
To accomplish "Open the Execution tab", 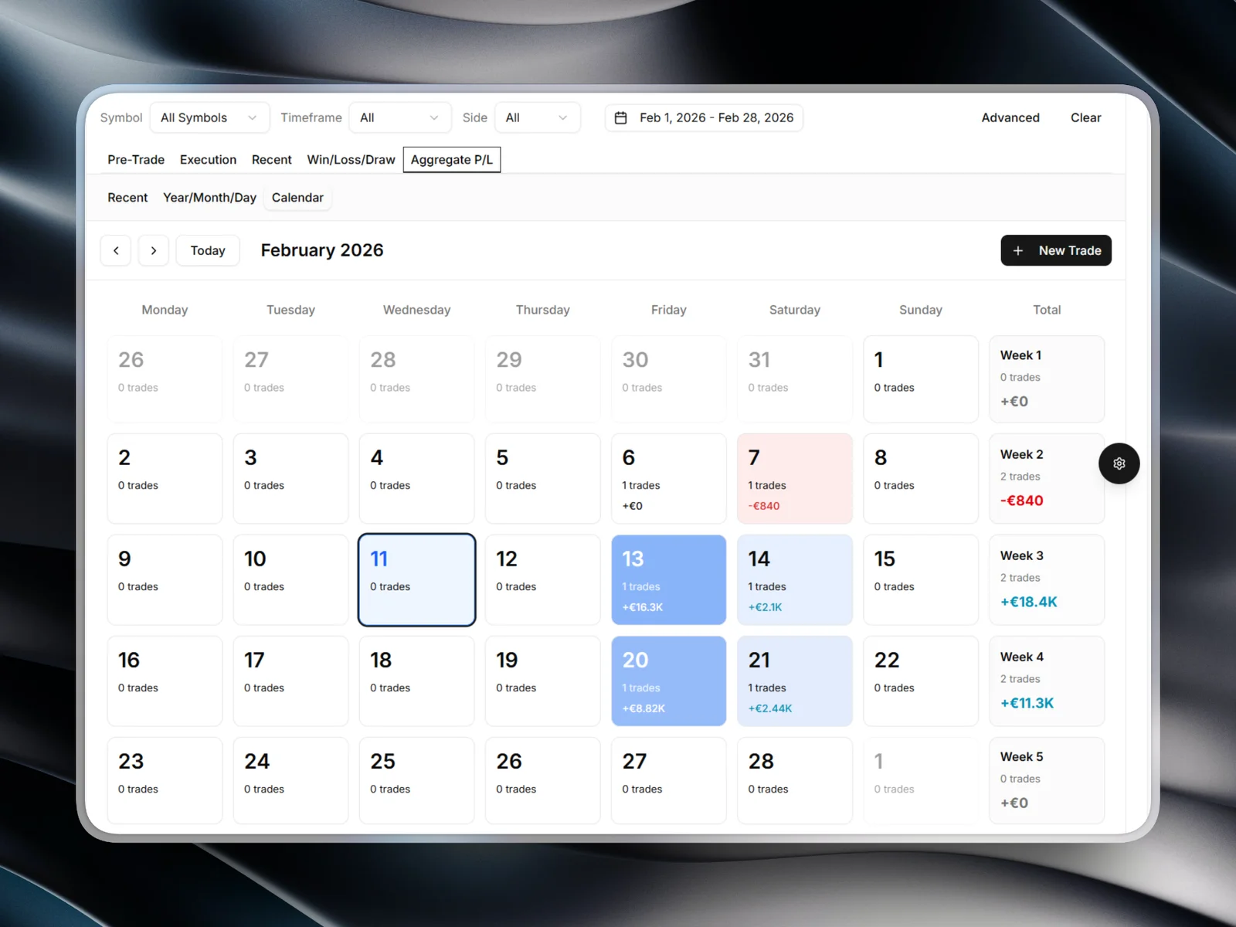I will [x=208, y=160].
